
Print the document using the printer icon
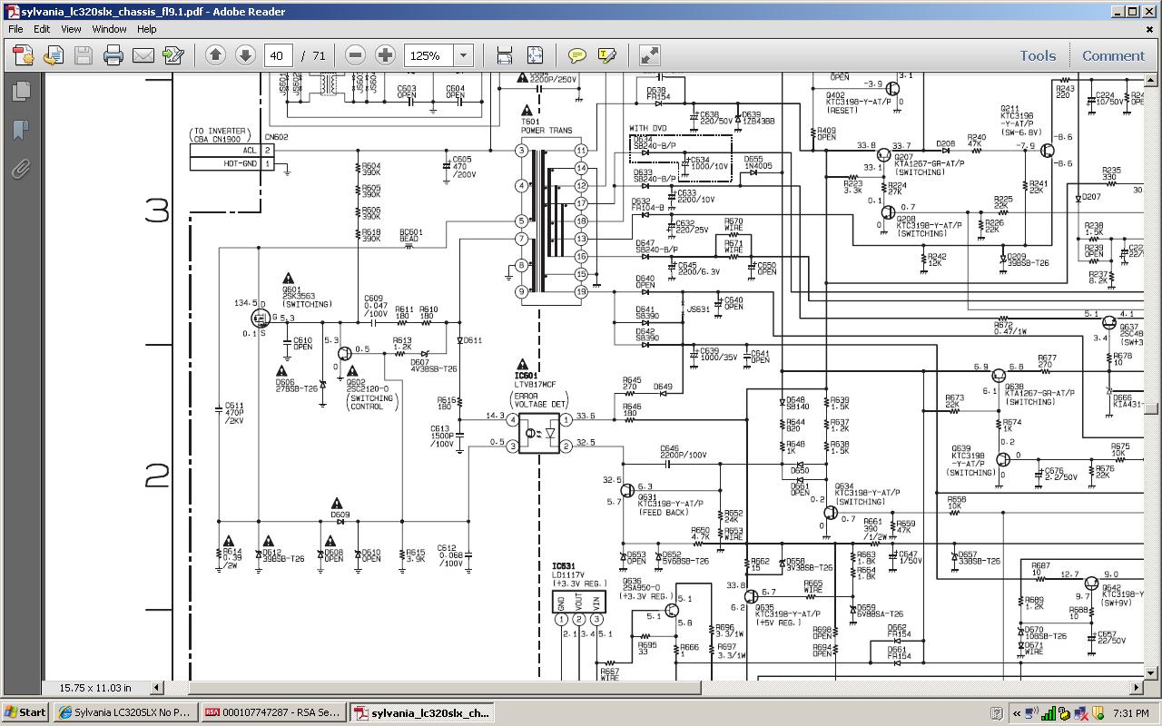[x=113, y=55]
